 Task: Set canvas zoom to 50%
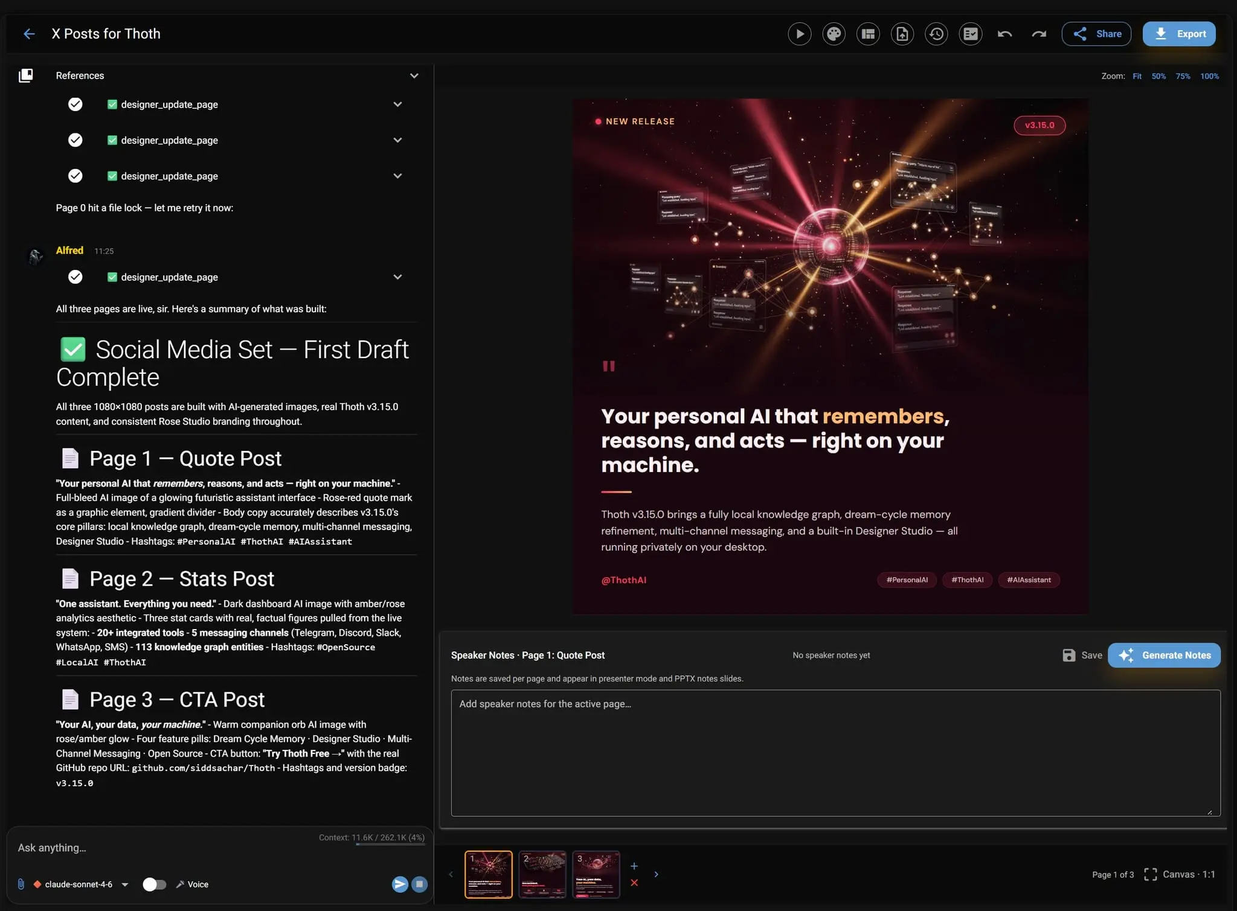point(1158,76)
